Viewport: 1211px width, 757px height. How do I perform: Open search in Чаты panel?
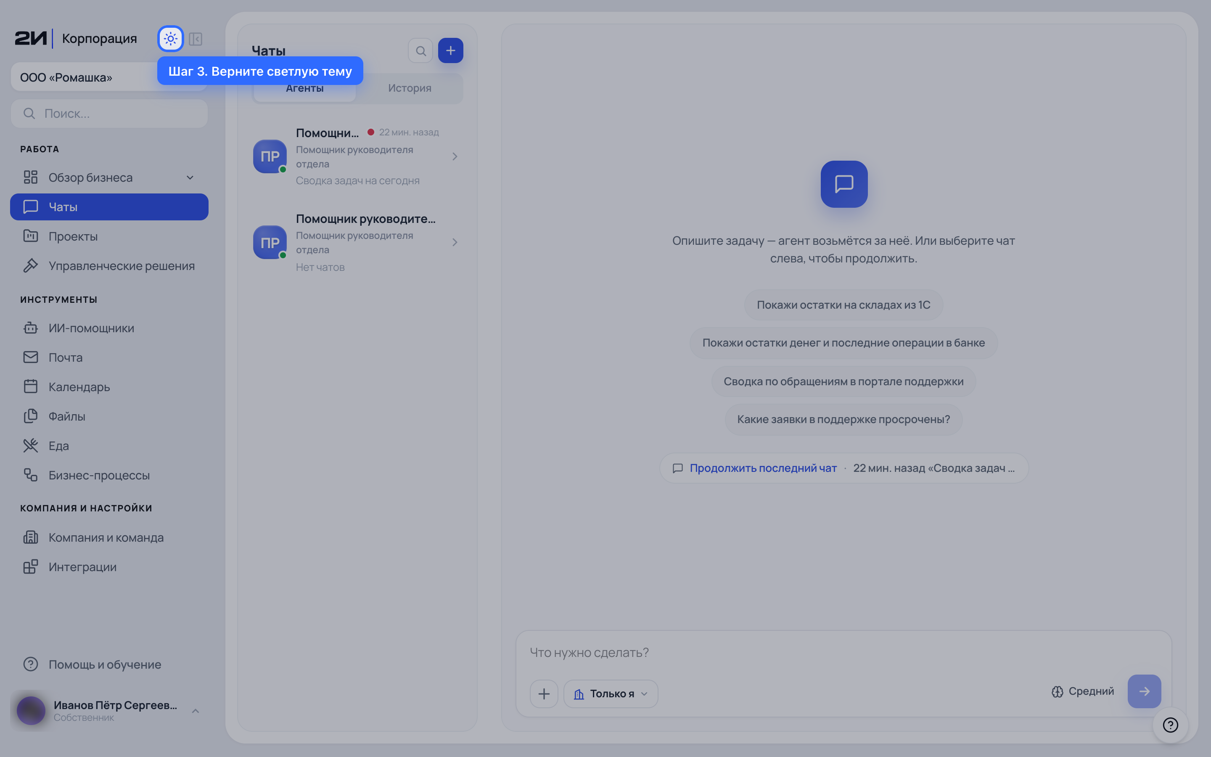pyautogui.click(x=421, y=50)
